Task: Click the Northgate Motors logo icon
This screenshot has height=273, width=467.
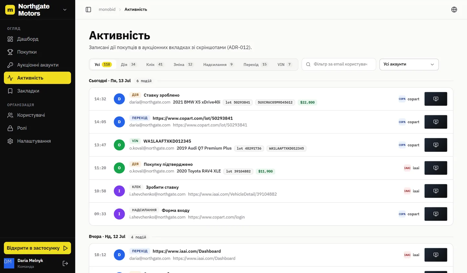Action: [10, 10]
